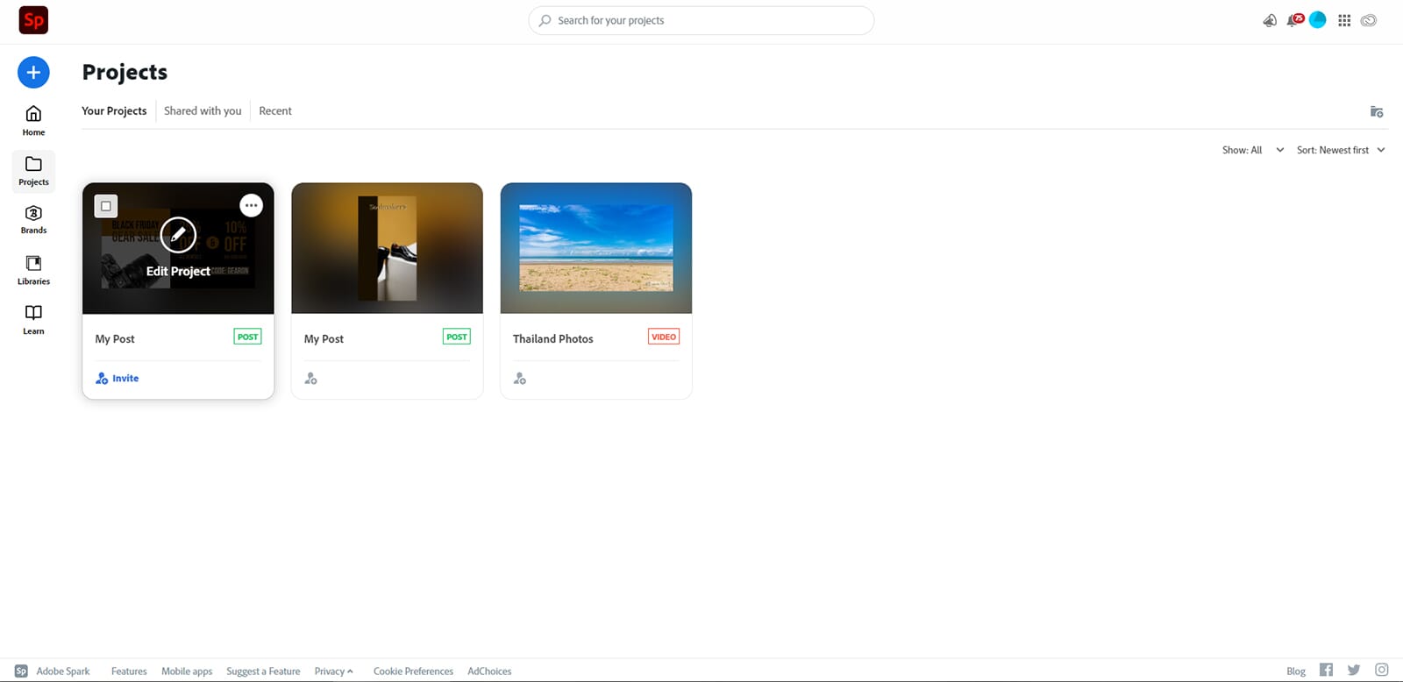Open Brands in the sidebar
This screenshot has height=682, width=1403.
click(x=33, y=219)
